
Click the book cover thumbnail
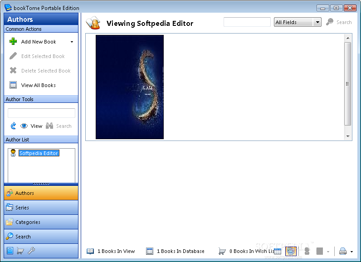130,87
